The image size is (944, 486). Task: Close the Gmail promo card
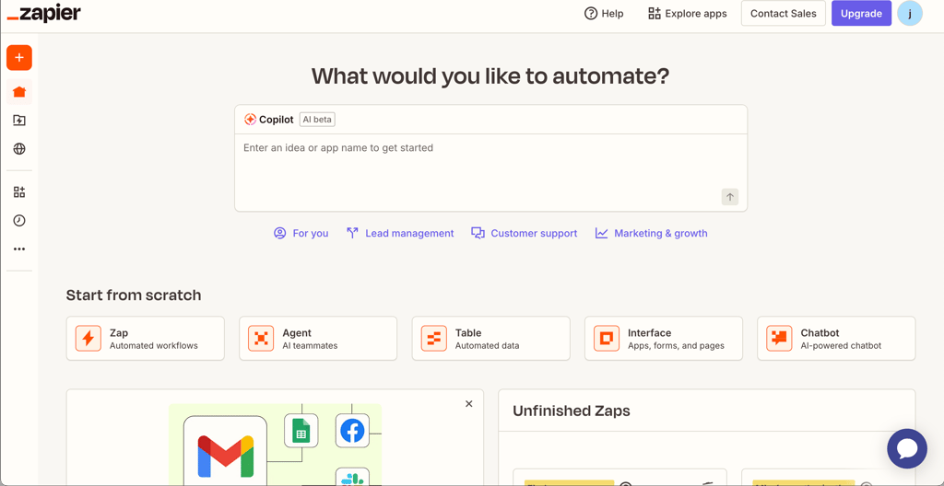click(469, 403)
